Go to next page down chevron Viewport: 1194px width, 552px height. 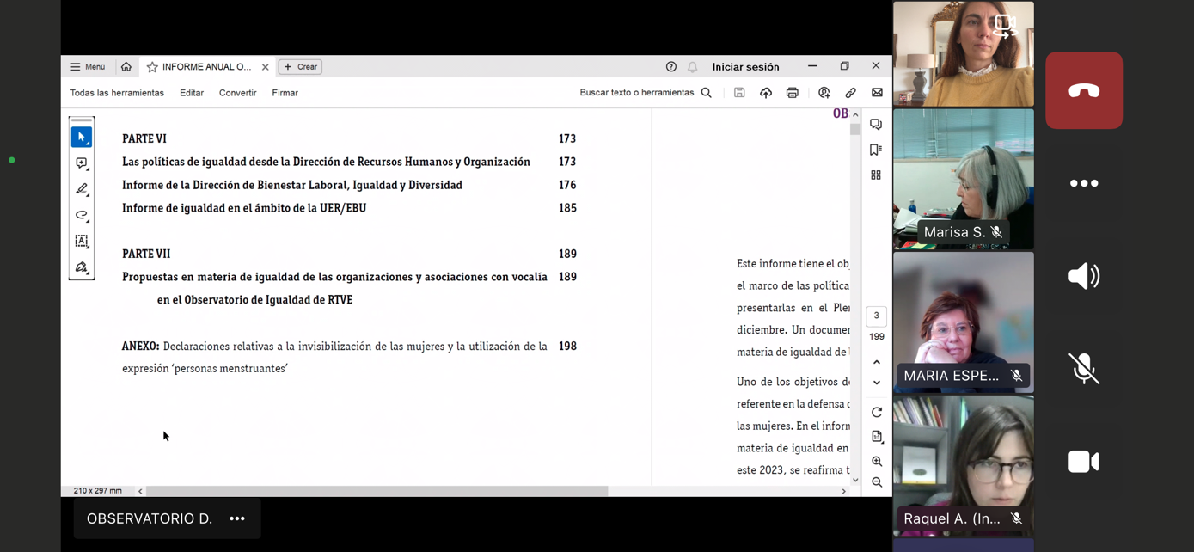(877, 383)
